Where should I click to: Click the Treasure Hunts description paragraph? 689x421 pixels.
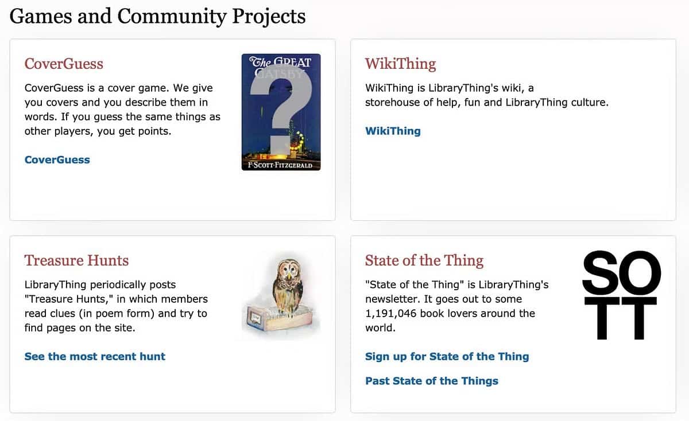tap(117, 306)
